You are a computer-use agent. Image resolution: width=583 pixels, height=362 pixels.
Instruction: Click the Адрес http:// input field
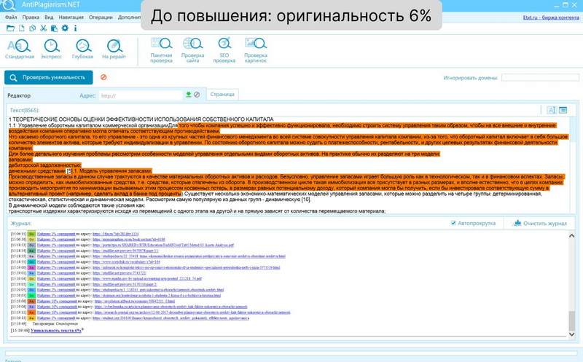[x=141, y=95]
